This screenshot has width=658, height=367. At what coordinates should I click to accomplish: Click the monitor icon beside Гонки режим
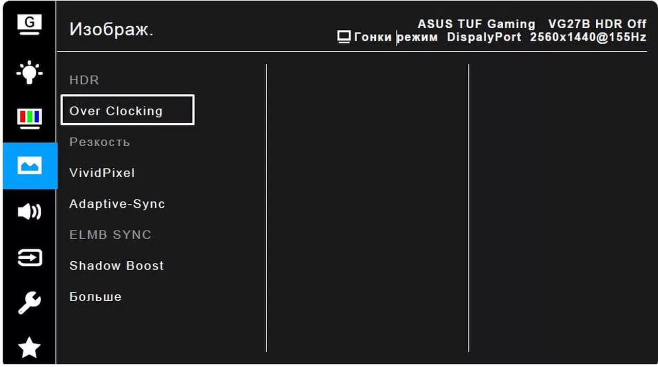click(344, 37)
